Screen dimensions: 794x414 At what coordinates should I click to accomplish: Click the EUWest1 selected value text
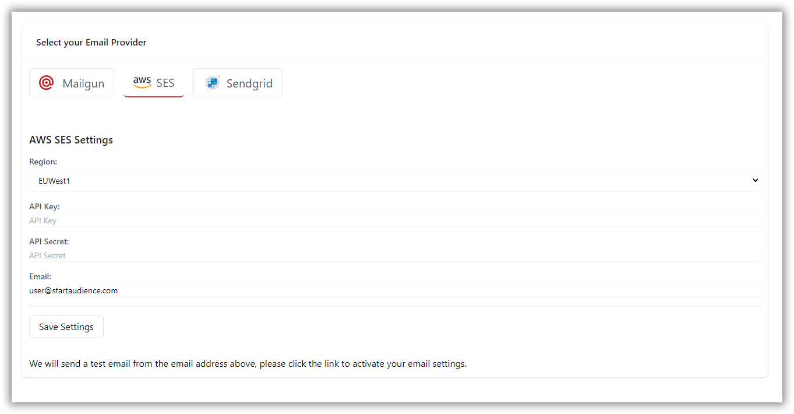54,181
